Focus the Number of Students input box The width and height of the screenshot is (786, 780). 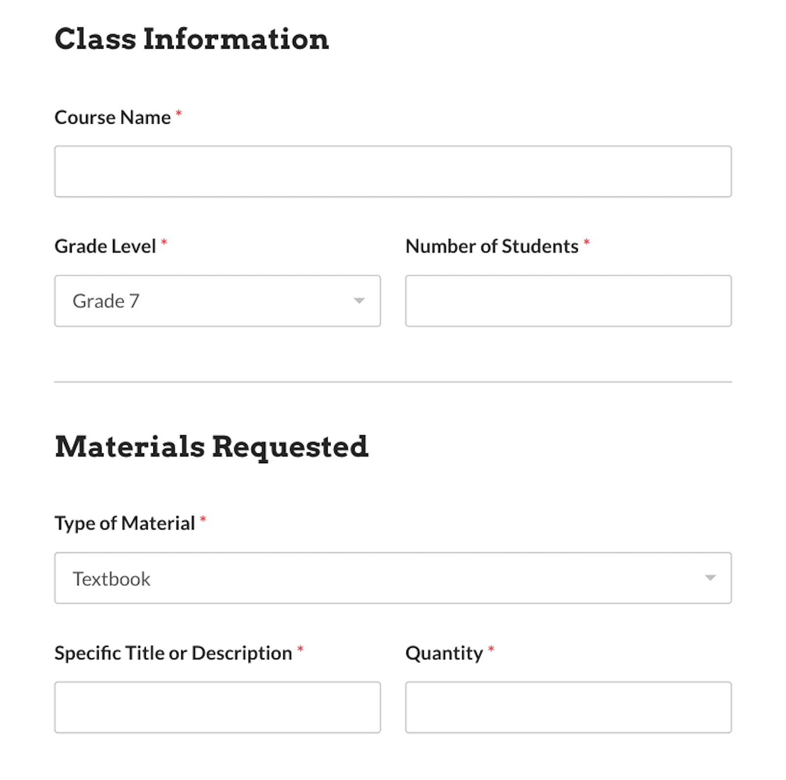tap(568, 301)
